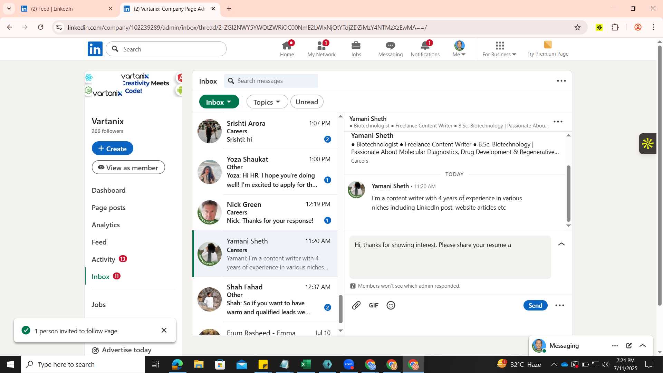Click View as member button
The image size is (663, 373).
(x=128, y=168)
